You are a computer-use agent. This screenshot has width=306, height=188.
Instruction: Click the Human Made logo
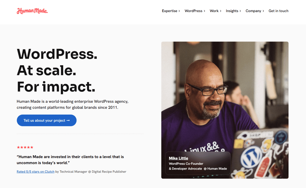pos(32,11)
